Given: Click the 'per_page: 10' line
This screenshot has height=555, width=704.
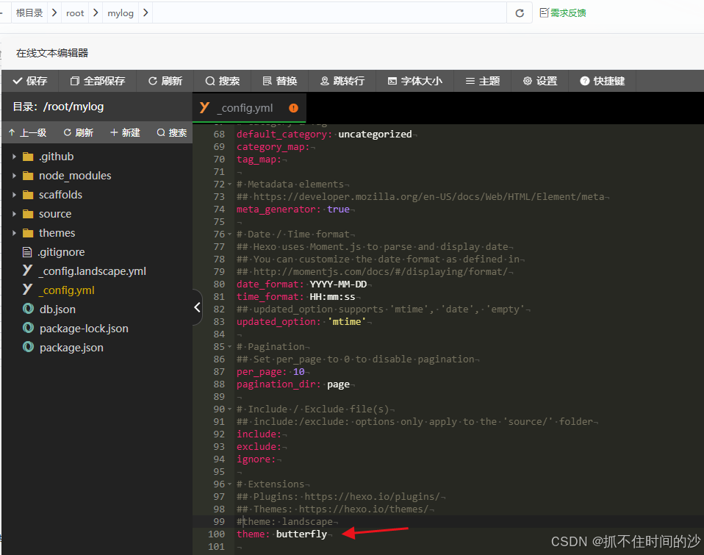Looking at the screenshot, I should point(270,372).
